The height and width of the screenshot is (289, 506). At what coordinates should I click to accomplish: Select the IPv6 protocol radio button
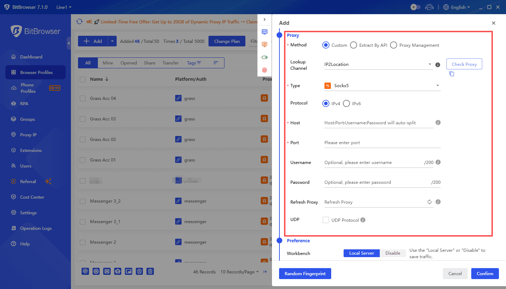(346, 103)
